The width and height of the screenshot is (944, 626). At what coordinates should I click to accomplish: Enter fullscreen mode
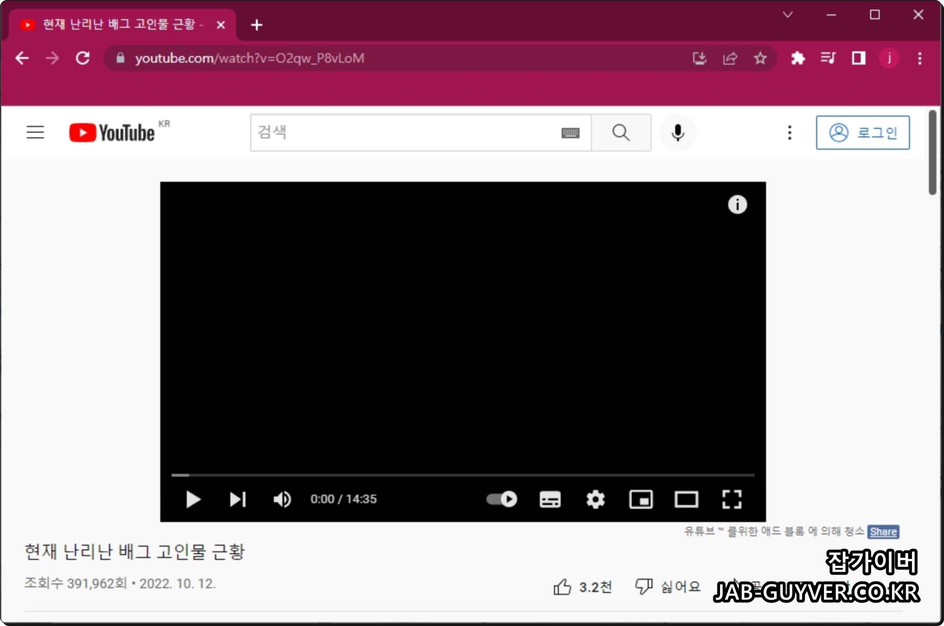coord(732,499)
